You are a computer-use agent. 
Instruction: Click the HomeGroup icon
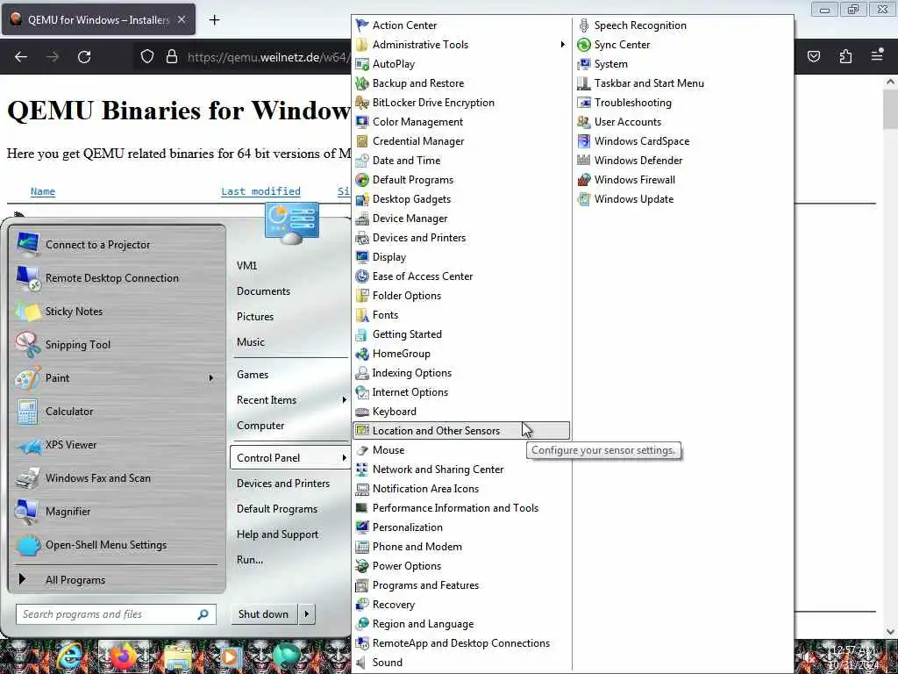(362, 354)
